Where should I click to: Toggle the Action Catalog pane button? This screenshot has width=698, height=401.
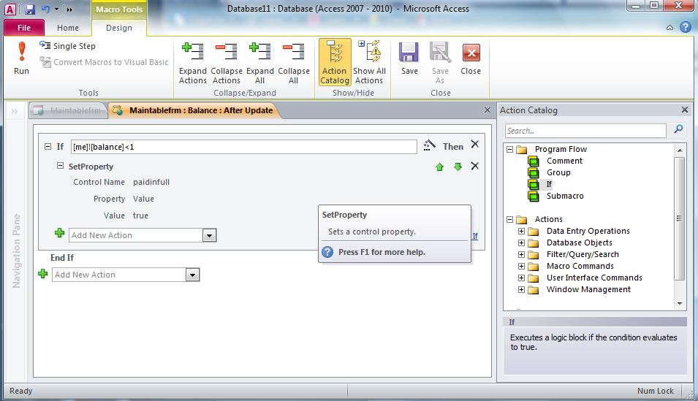click(335, 62)
